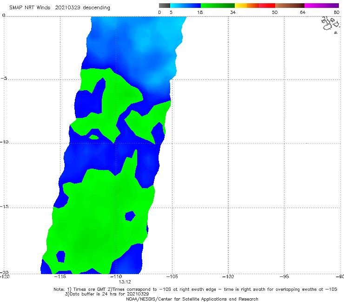
Task: Click the brown segment of the color bar
Action: [290, 6]
